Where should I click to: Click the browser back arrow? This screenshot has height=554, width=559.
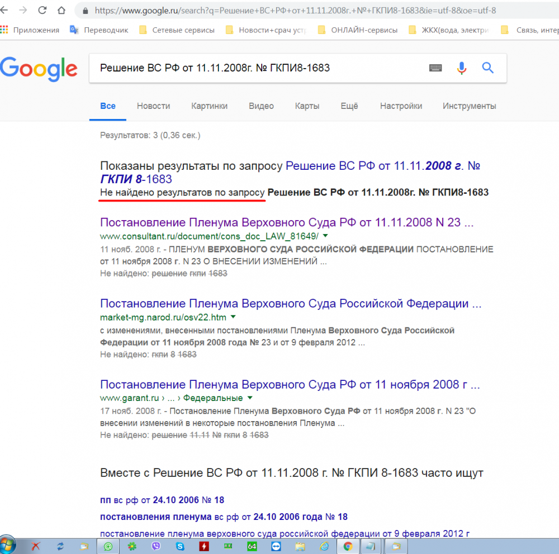point(4,11)
